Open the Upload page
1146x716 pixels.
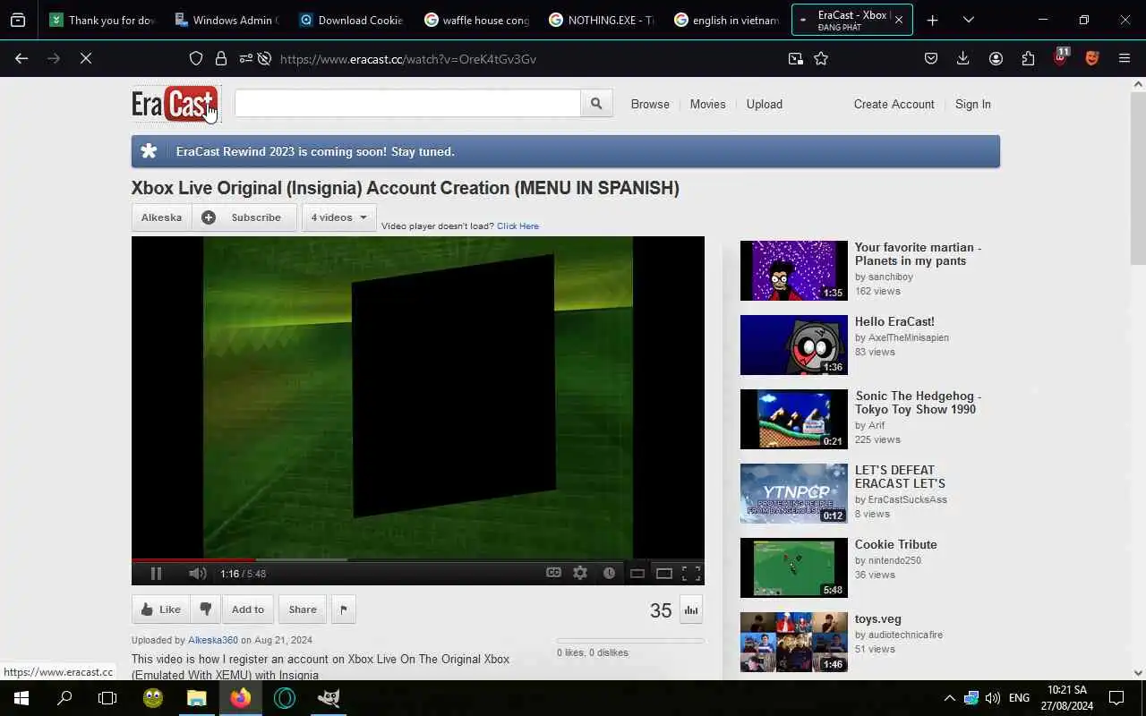[765, 104]
